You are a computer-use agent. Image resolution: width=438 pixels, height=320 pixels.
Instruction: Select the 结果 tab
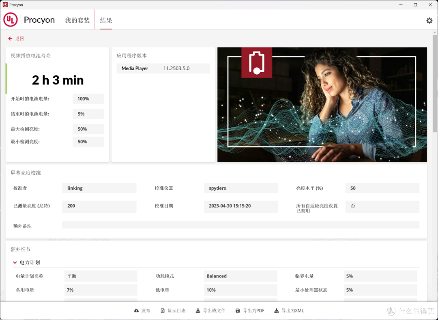(106, 20)
